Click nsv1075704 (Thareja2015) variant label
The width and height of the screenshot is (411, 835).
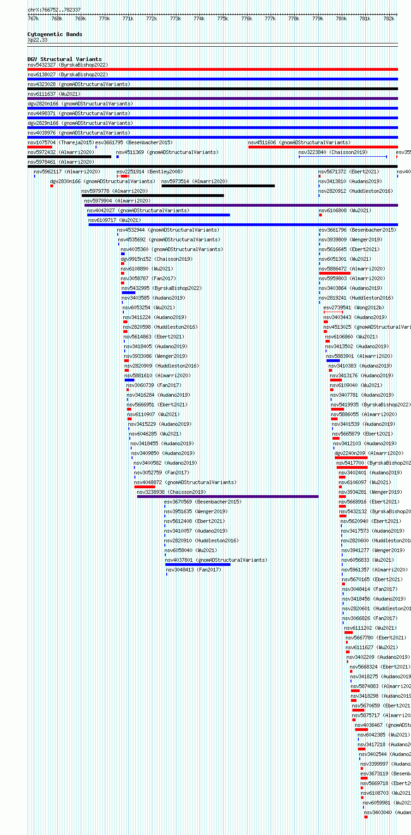[x=61, y=142]
